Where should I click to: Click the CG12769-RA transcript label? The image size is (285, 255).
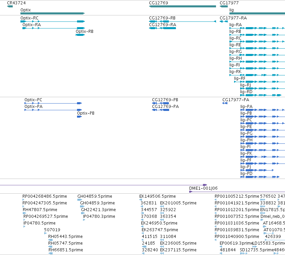162,25
